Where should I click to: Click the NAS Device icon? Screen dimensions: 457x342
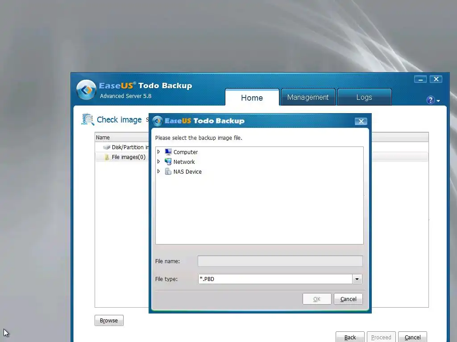pos(168,171)
